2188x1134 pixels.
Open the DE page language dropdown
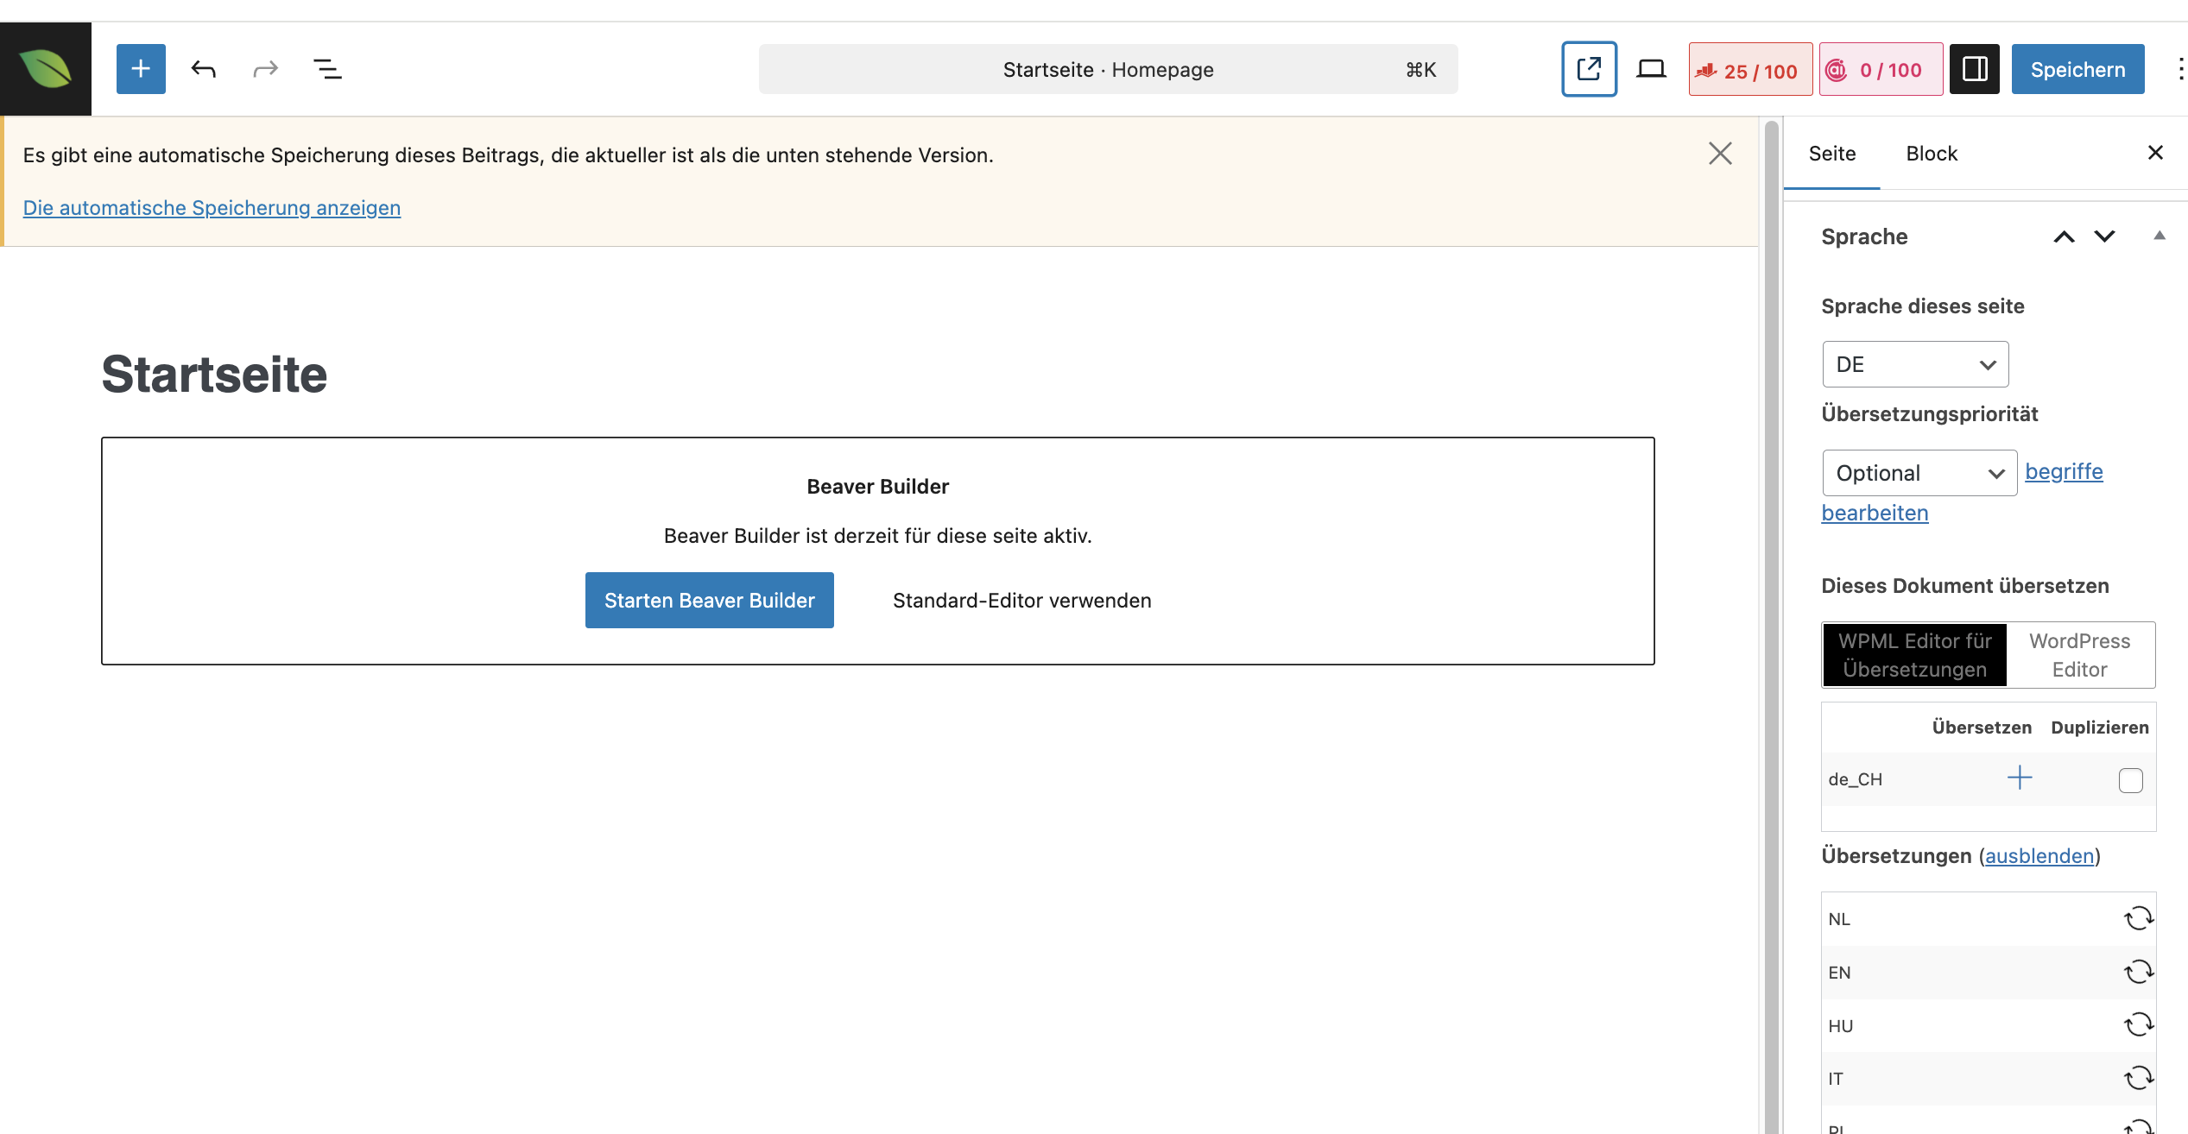pos(1915,364)
